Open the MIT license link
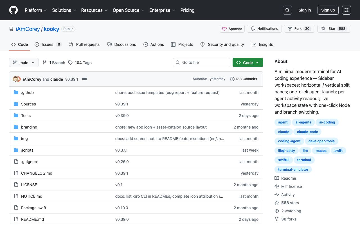The height and width of the screenshot is (225, 360). point(288,186)
